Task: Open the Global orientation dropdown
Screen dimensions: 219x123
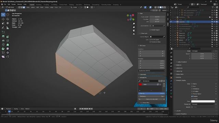Action: click(x=75, y=7)
